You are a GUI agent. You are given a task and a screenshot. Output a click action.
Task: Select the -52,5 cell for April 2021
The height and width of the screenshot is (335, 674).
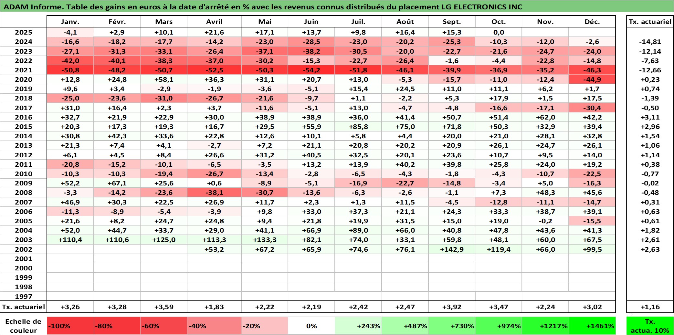[x=214, y=70]
